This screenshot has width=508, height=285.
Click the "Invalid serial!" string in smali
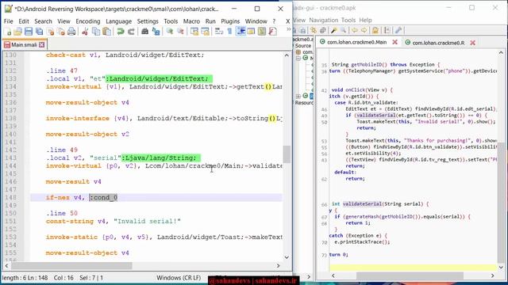click(x=147, y=222)
